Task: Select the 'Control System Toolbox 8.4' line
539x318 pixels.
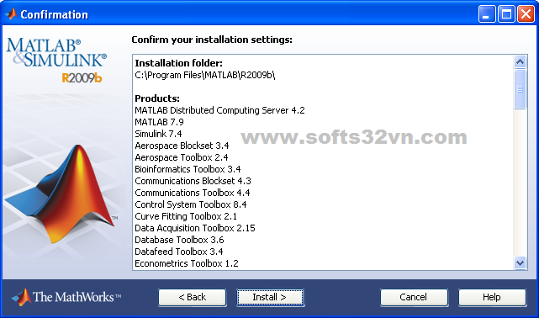Action: tap(191, 204)
